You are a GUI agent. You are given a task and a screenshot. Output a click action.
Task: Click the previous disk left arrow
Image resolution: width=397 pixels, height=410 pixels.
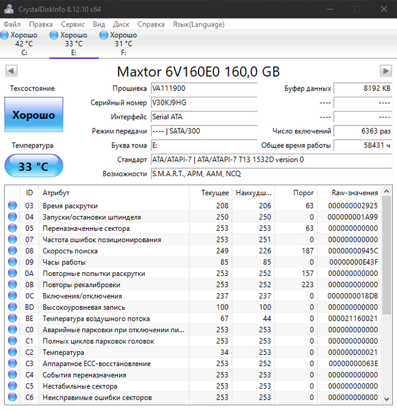click(11, 70)
